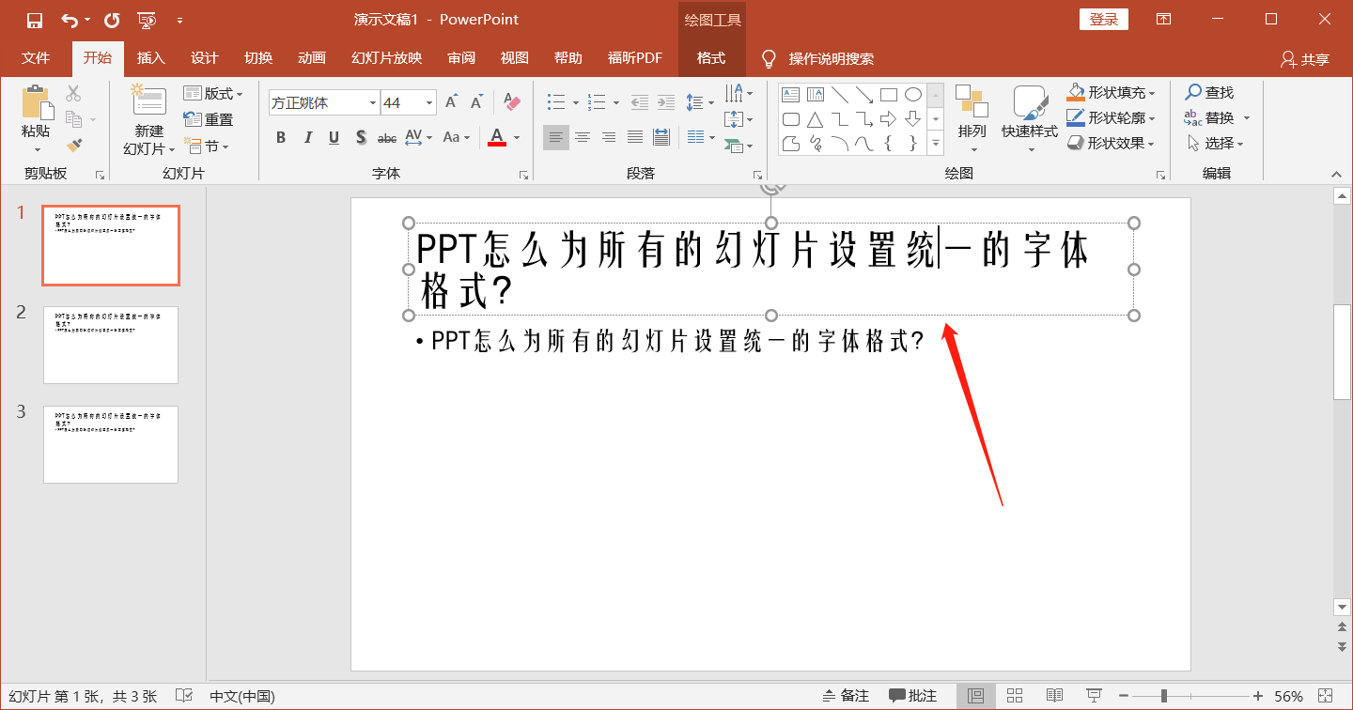Click the 共享 share button
The image size is (1353, 710).
(1305, 59)
